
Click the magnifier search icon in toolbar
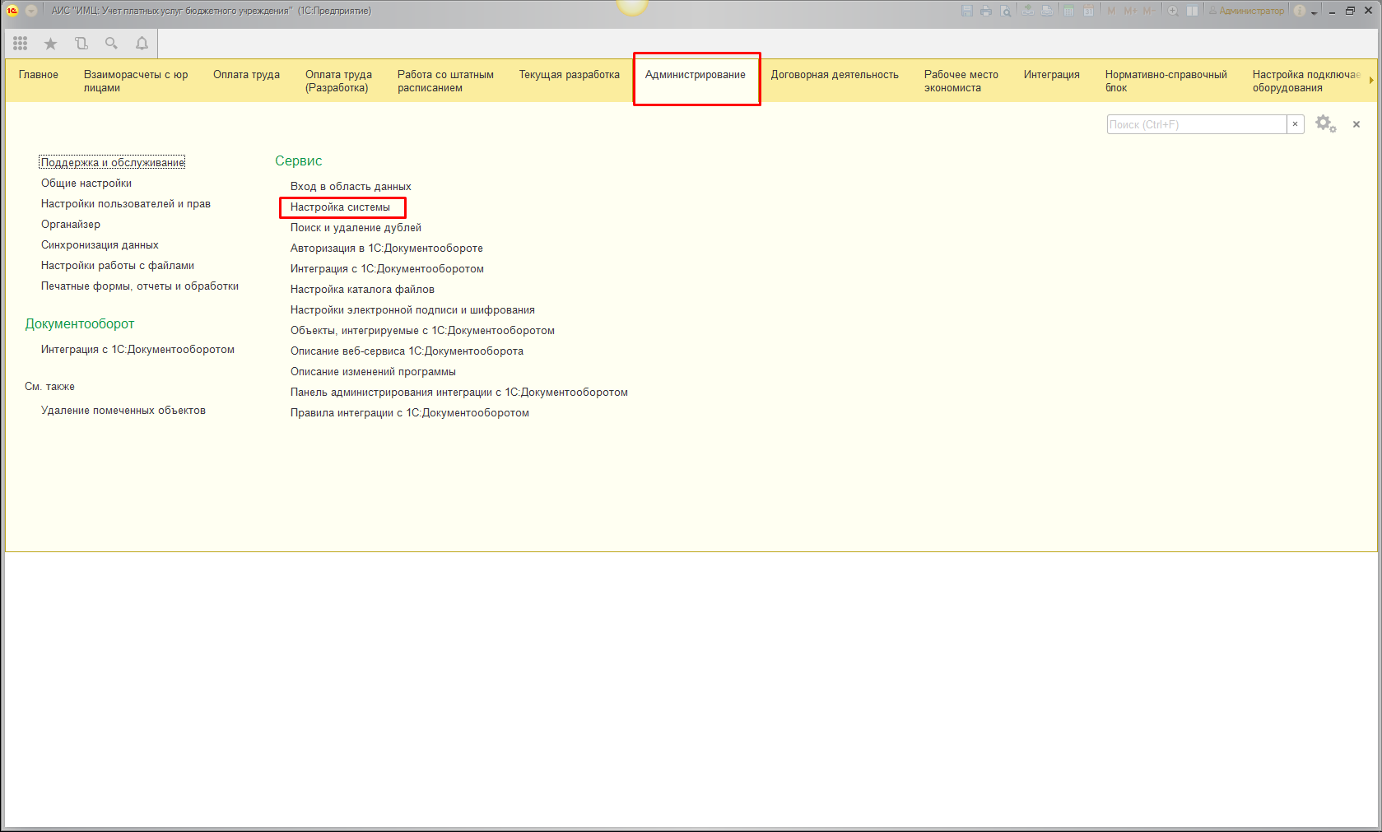[111, 44]
